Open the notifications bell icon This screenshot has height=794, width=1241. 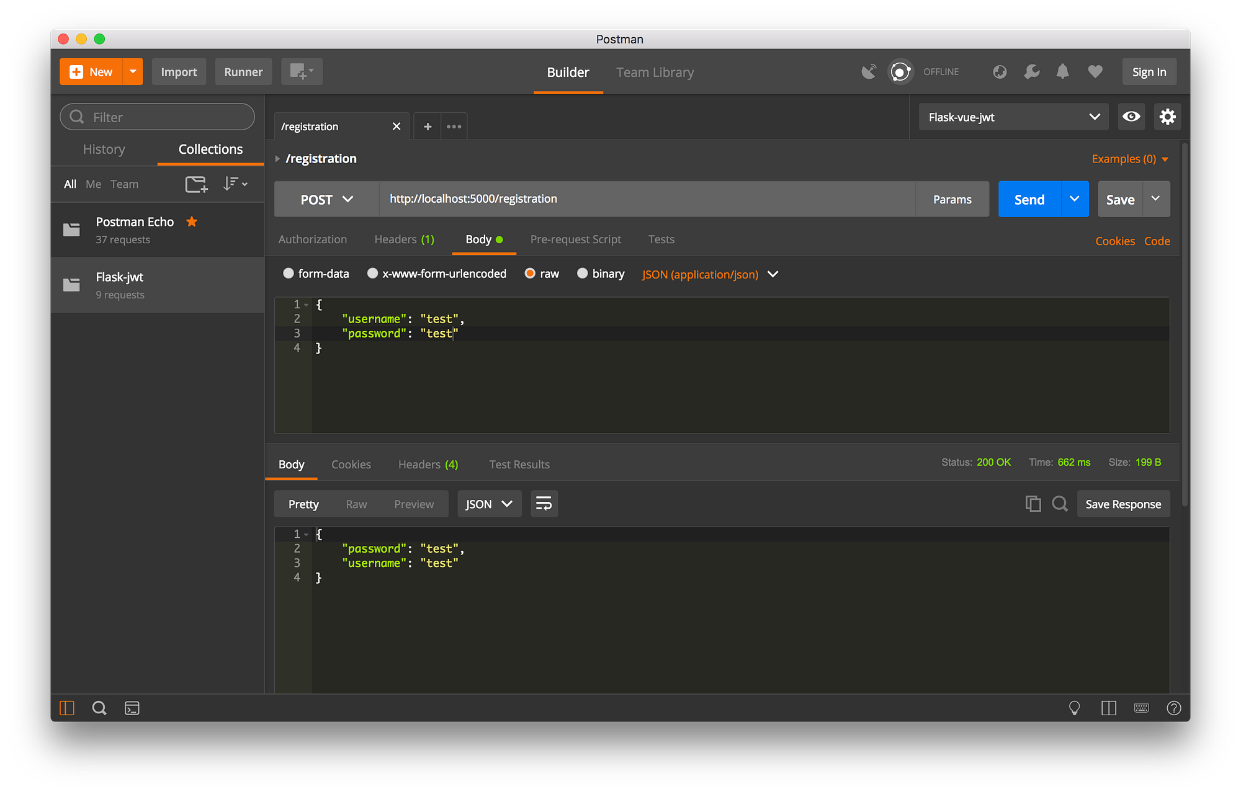[x=1062, y=72]
